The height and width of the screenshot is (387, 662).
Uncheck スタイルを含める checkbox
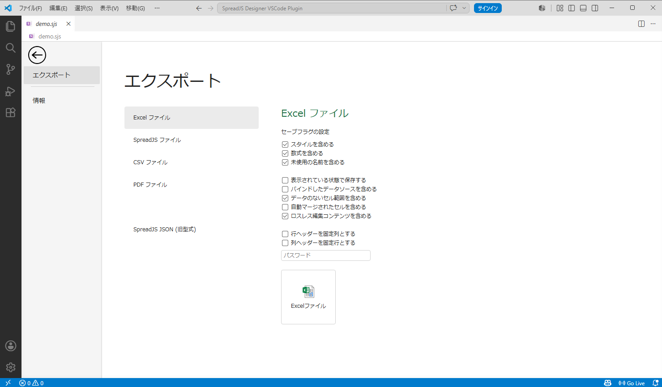[285, 145]
